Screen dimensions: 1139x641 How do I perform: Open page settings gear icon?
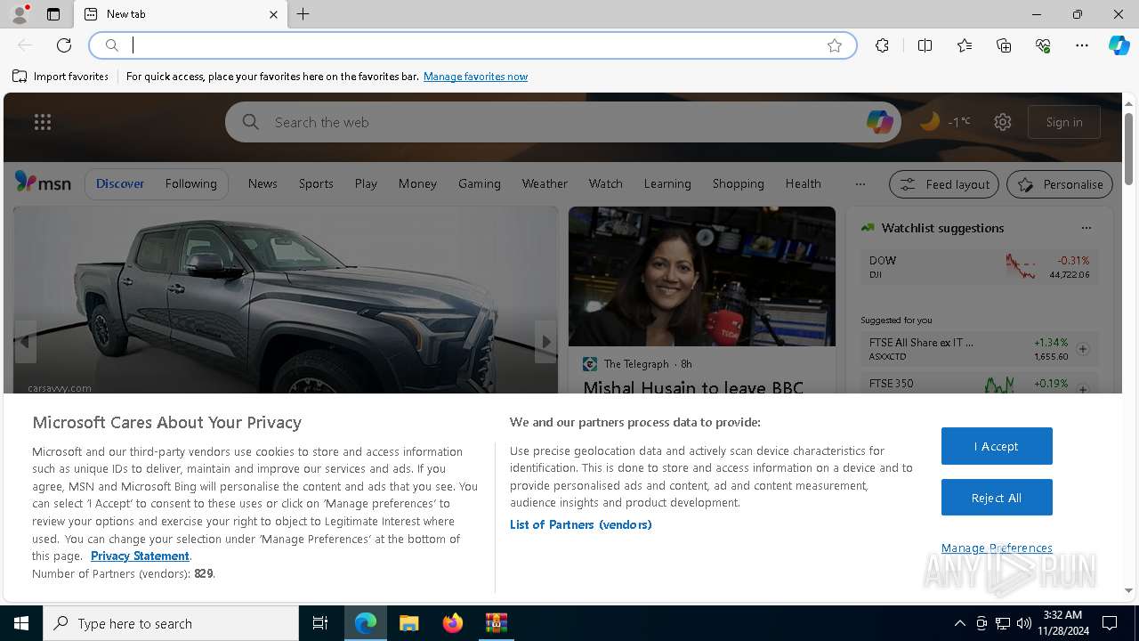[x=1003, y=122]
